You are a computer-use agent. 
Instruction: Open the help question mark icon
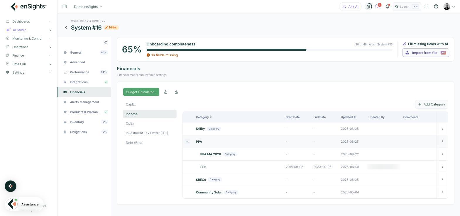436,6
